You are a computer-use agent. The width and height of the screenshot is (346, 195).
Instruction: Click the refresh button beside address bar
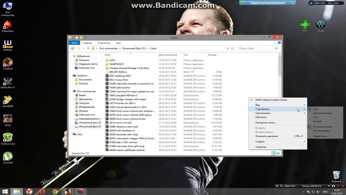(232, 48)
